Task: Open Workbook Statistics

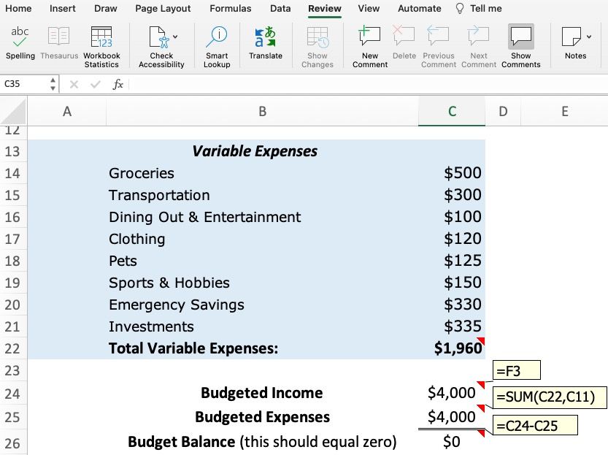Action: (x=101, y=47)
